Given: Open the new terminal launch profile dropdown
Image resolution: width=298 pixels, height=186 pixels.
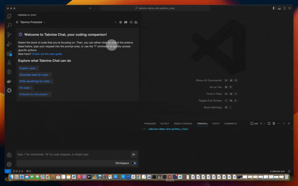Looking at the screenshot, I should point(264,123).
